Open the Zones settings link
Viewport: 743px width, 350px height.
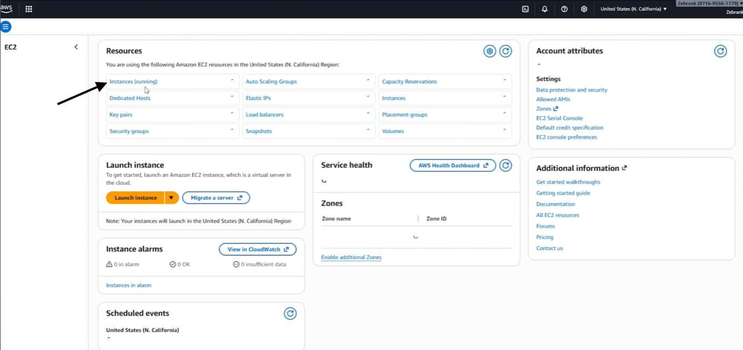(x=544, y=109)
